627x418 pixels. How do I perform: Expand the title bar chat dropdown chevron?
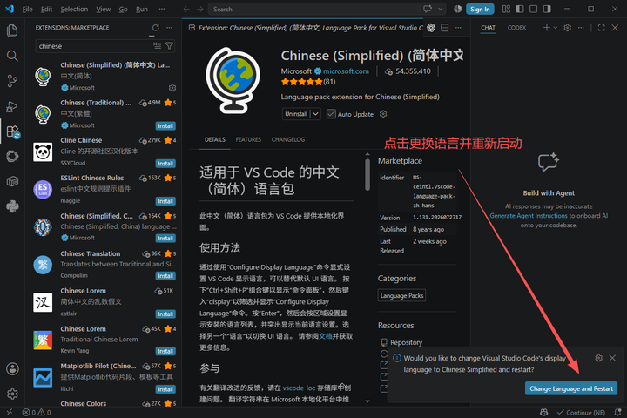(x=441, y=9)
